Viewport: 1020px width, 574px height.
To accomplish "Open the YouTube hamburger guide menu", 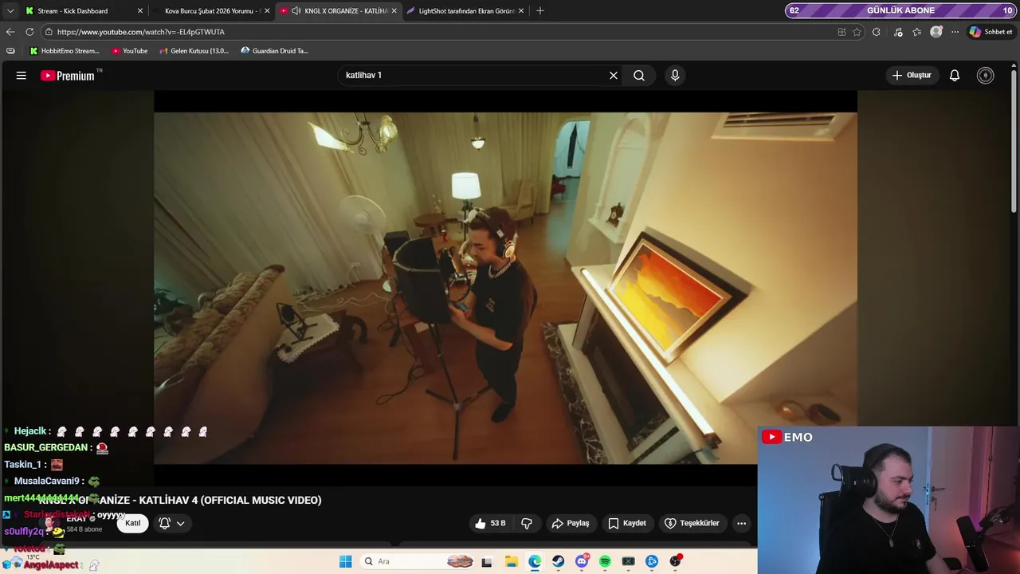I will (x=22, y=75).
